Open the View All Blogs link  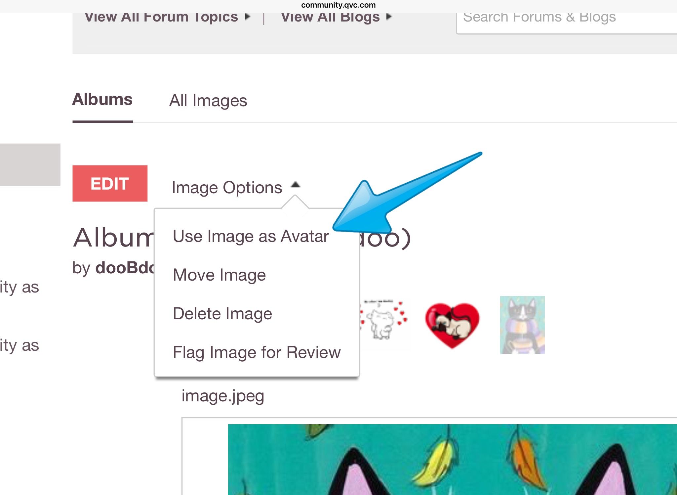pyautogui.click(x=330, y=17)
